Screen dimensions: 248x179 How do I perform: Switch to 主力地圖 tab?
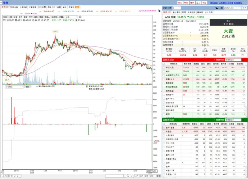[x=42, y=7]
